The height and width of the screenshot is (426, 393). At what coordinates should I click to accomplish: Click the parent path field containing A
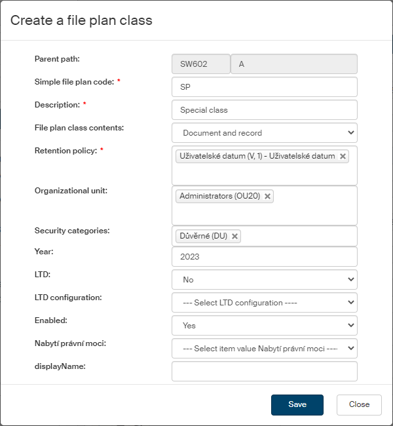pos(294,64)
